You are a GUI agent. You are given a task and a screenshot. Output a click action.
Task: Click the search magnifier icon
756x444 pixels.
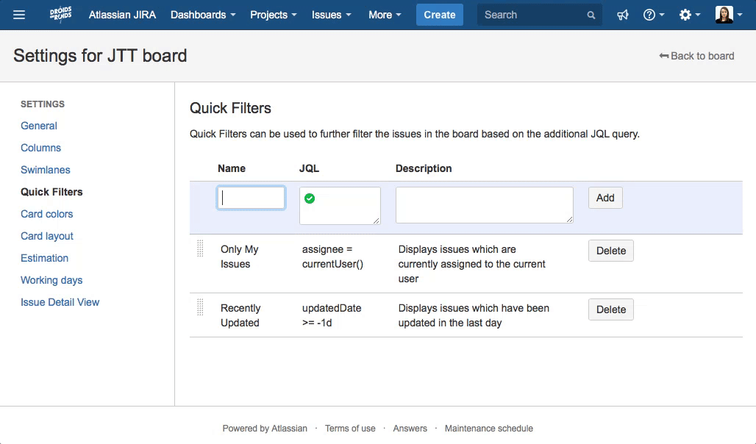pyautogui.click(x=591, y=15)
